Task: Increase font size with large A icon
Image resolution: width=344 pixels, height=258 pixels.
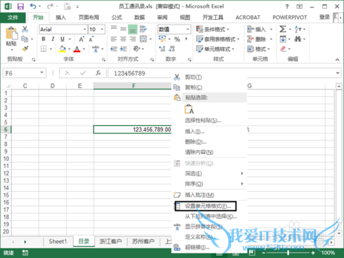Action: (x=81, y=39)
